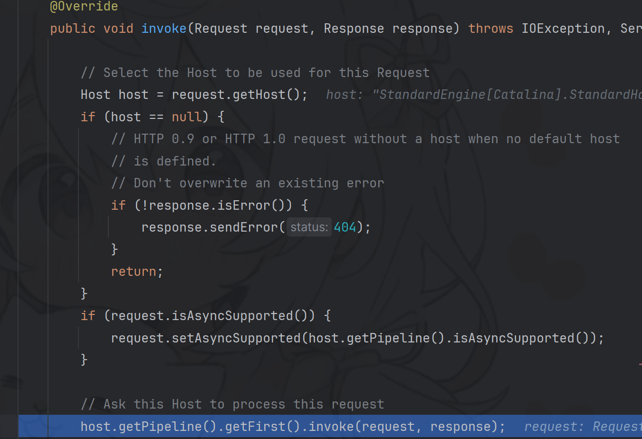Click the "Select the Host" comment line

[255, 73]
